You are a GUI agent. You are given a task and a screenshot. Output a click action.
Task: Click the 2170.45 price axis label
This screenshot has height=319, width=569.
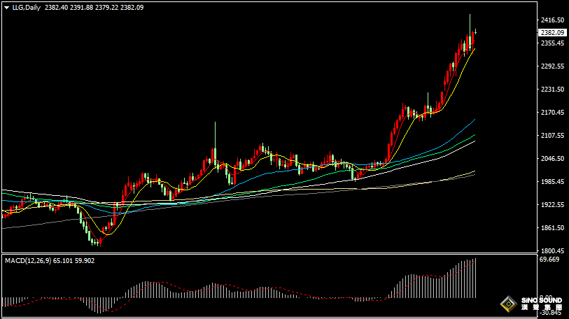[x=552, y=113]
